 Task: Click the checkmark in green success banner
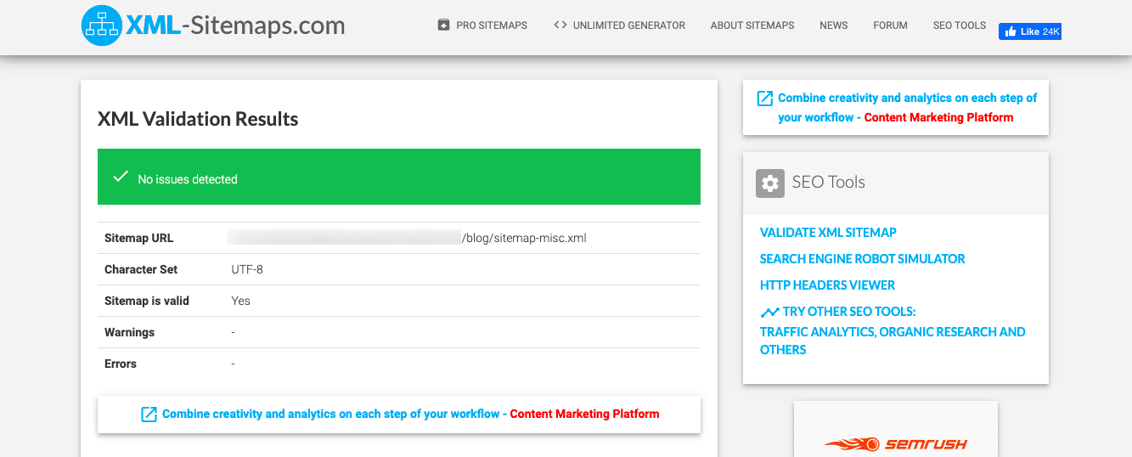pyautogui.click(x=121, y=178)
